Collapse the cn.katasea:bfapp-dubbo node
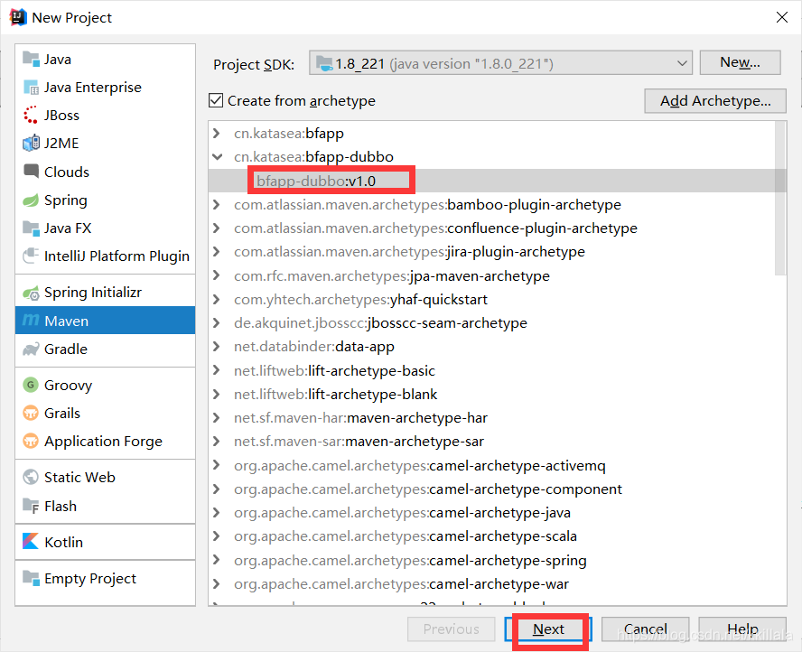The width and height of the screenshot is (802, 652). [217, 157]
